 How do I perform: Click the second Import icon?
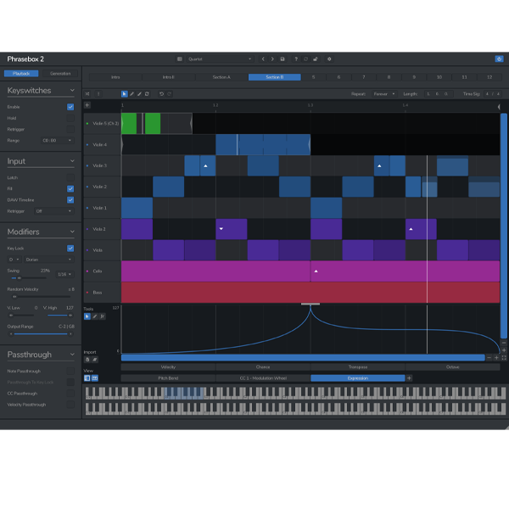95,360
